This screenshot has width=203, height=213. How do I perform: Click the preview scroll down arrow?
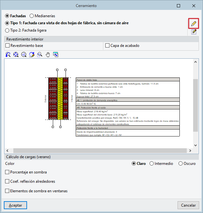pyautogui.click(x=195, y=145)
